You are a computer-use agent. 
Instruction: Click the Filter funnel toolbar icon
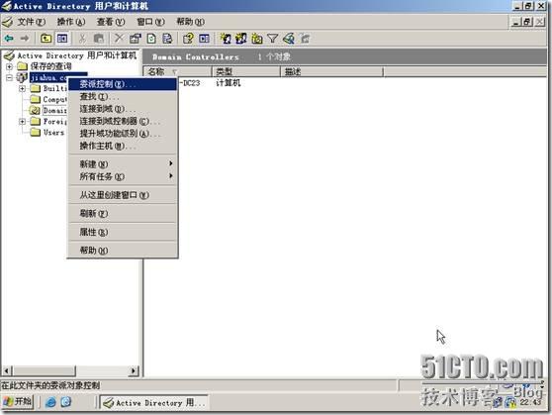point(273,38)
